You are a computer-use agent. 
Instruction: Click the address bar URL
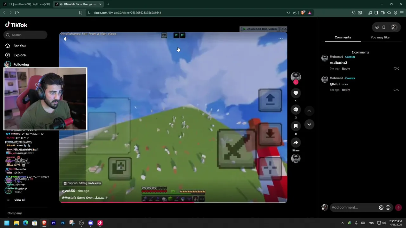(x=127, y=13)
